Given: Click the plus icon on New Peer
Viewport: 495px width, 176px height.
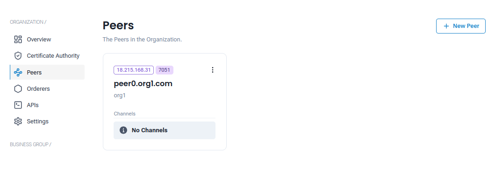Looking at the screenshot, I should coord(446,26).
